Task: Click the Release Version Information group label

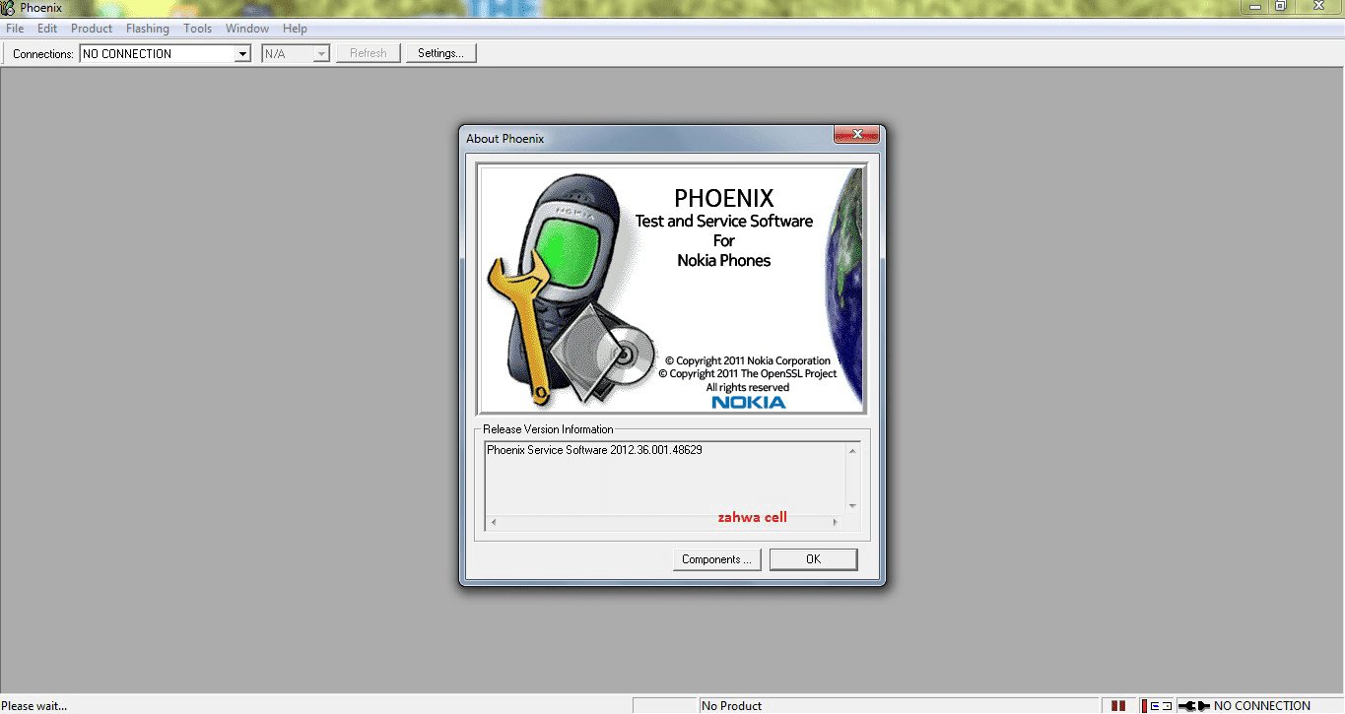Action: tap(548, 429)
